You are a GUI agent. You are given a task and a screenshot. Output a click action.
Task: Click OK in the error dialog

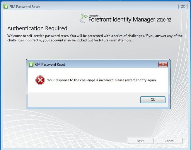pyautogui.click(x=153, y=100)
